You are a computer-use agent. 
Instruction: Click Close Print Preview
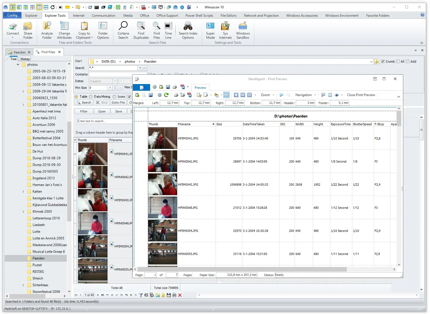pyautogui.click(x=361, y=95)
